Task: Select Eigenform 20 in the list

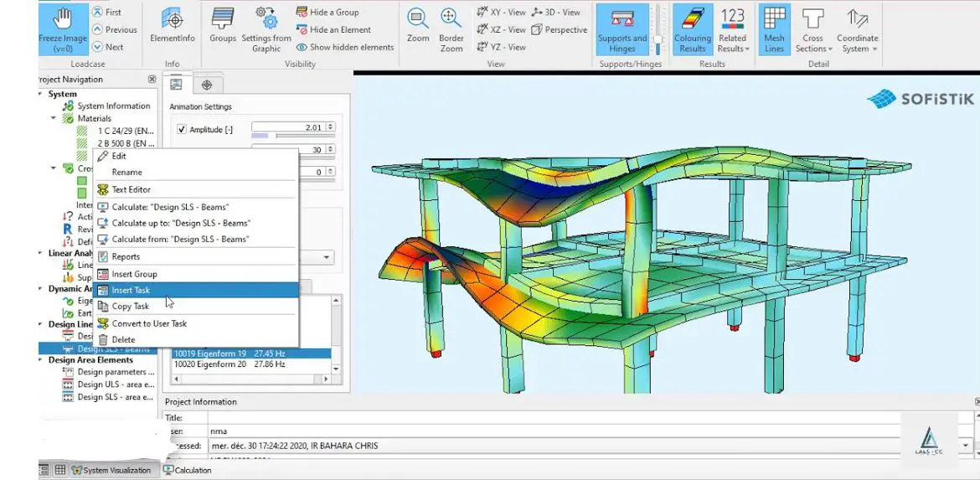Action: click(229, 365)
